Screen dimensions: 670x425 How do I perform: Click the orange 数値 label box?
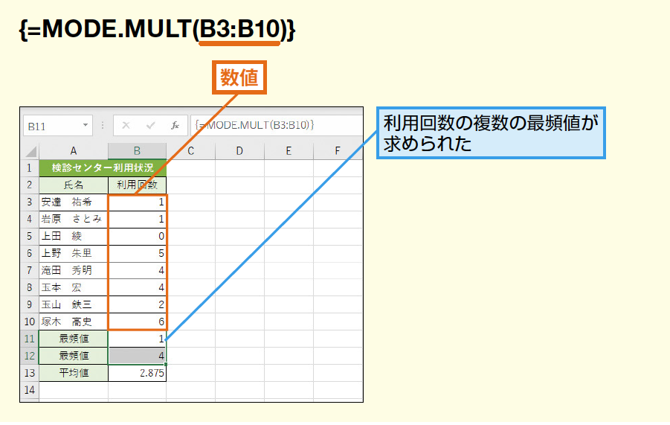coord(239,77)
